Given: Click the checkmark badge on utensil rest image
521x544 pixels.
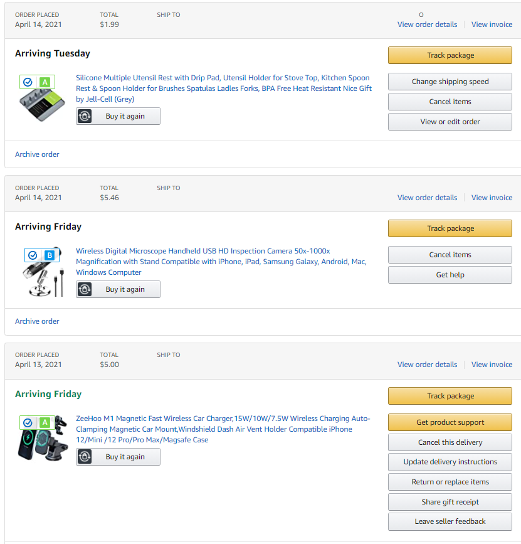Looking at the screenshot, I should coord(28,82).
